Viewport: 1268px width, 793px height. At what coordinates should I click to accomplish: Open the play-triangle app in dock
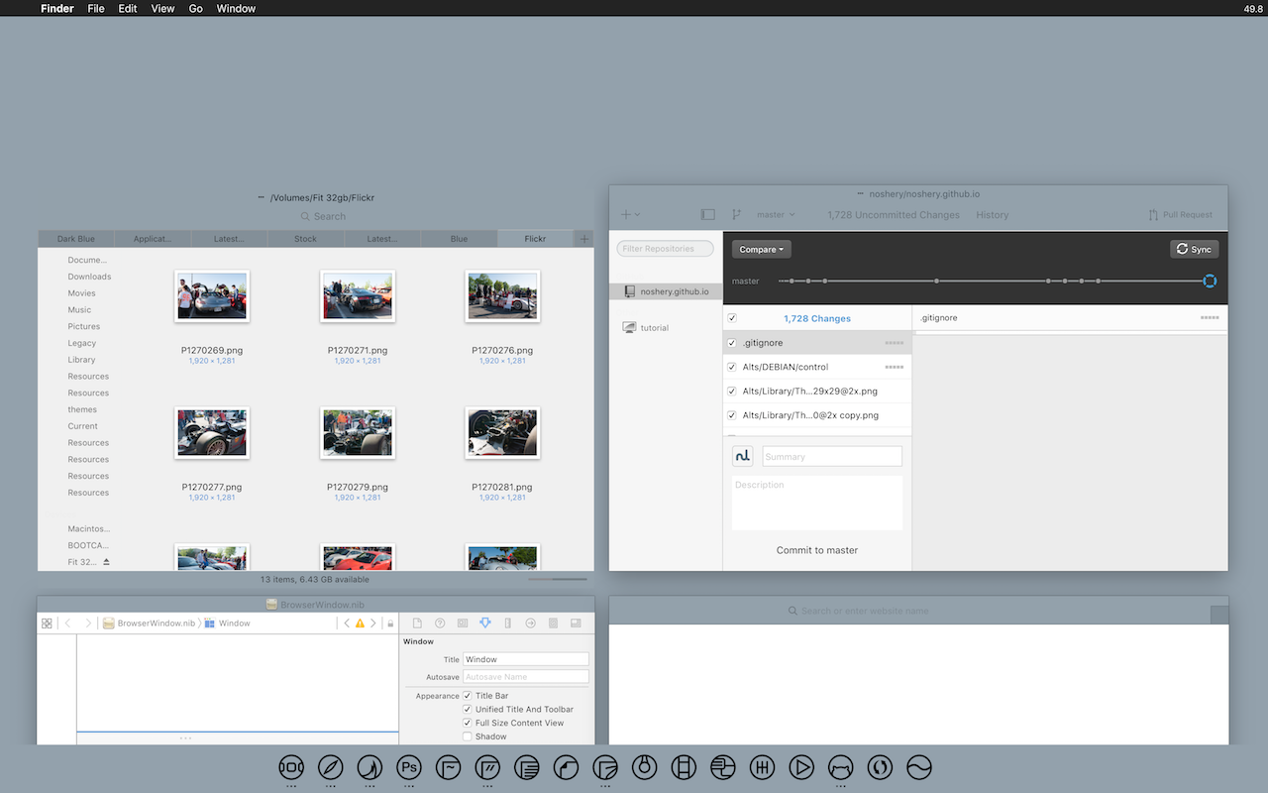[801, 767]
